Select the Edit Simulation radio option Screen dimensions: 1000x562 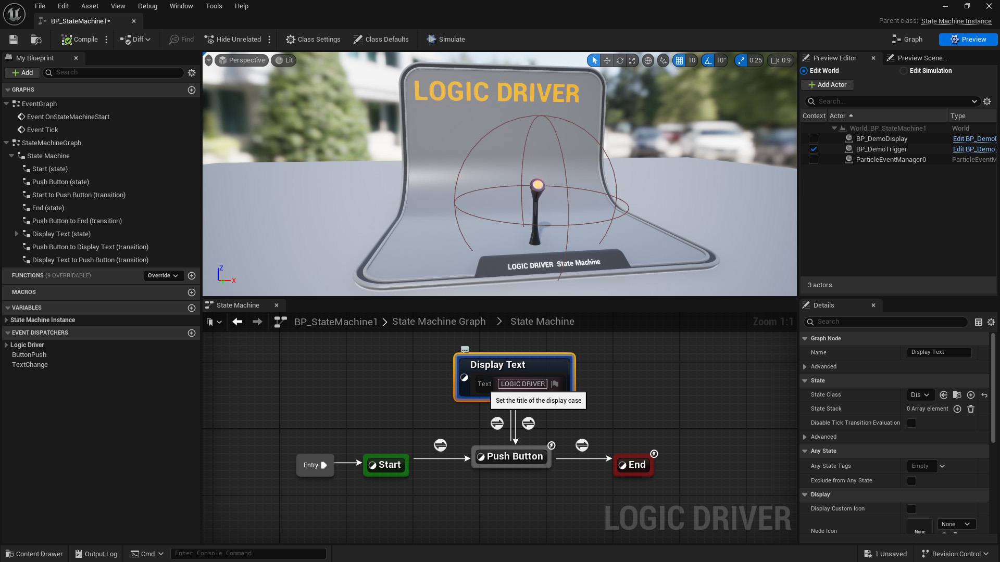pyautogui.click(x=904, y=71)
